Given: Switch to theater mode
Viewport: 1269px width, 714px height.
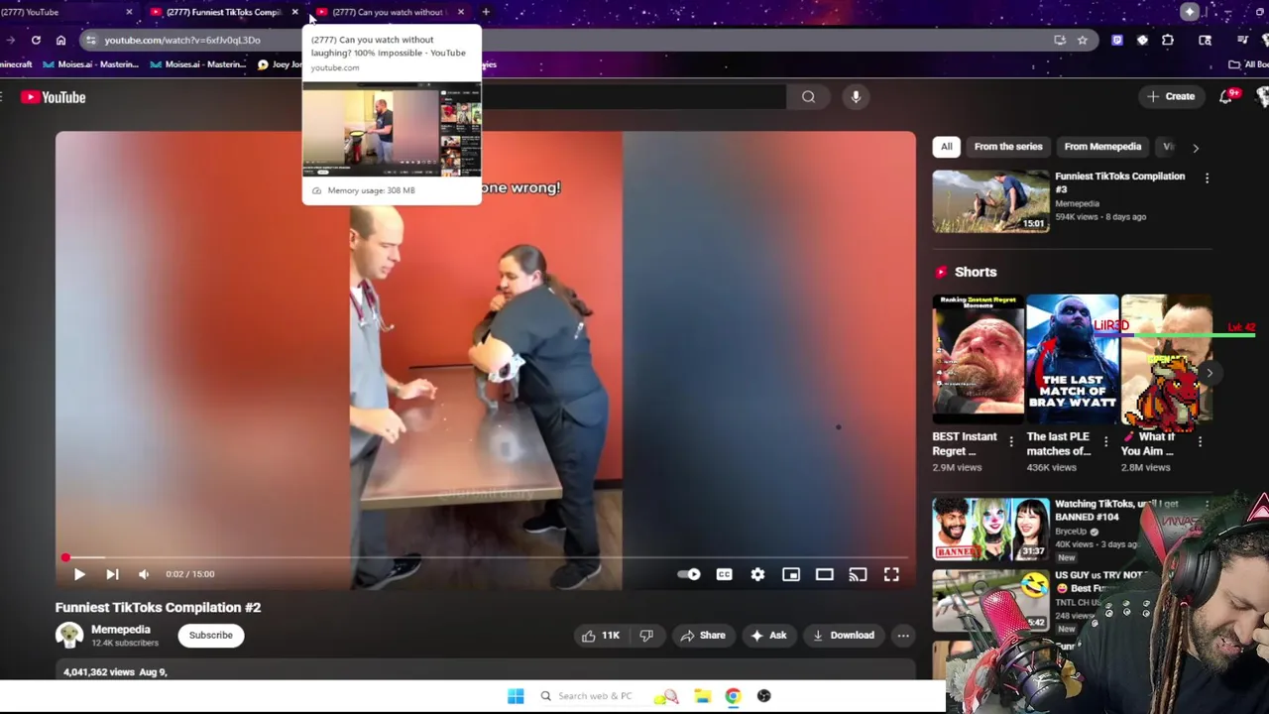Looking at the screenshot, I should coord(825,574).
